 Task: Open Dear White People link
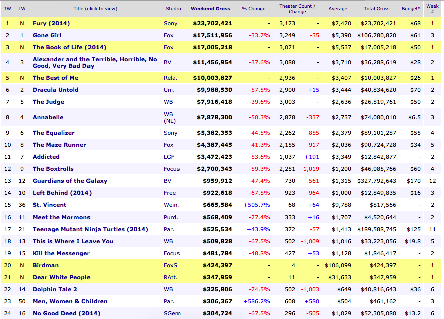61,277
